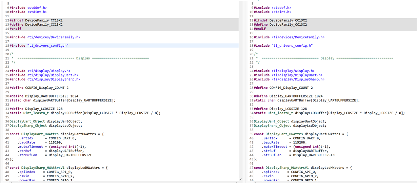Click 'displayUartHWAttrs' struct declaration in left pane
Viewport: 417px width, 183px height.
pos(57,134)
